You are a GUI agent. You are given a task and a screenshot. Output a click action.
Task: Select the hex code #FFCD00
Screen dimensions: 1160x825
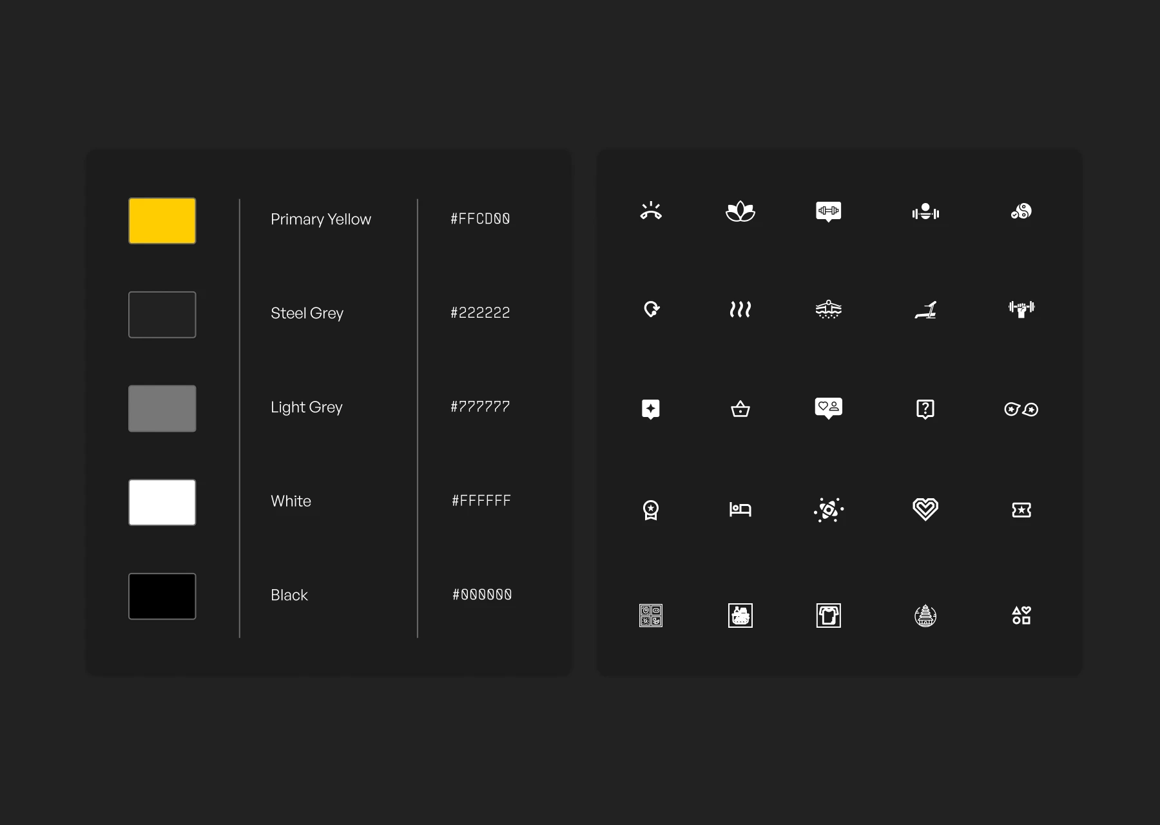click(x=481, y=219)
